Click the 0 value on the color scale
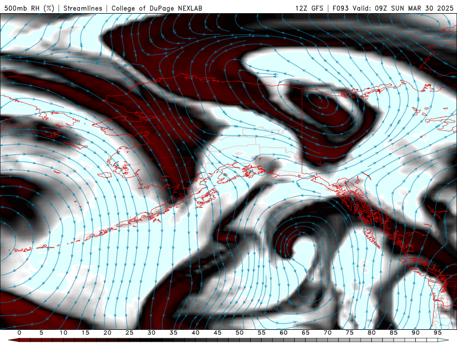 coord(19,333)
